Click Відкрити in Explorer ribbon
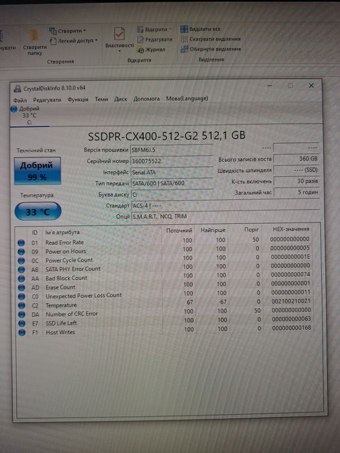This screenshot has width=340, height=453. tap(154, 30)
